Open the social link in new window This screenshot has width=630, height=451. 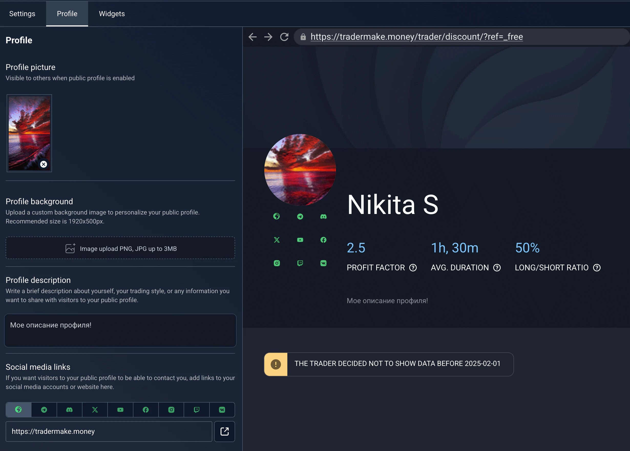point(225,431)
